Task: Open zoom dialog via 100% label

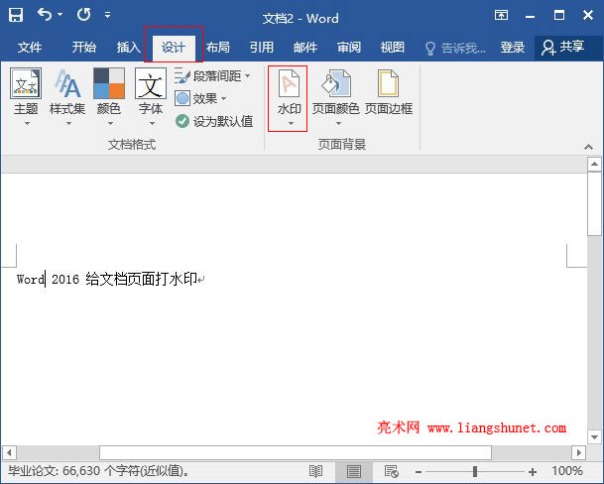Action: click(567, 471)
